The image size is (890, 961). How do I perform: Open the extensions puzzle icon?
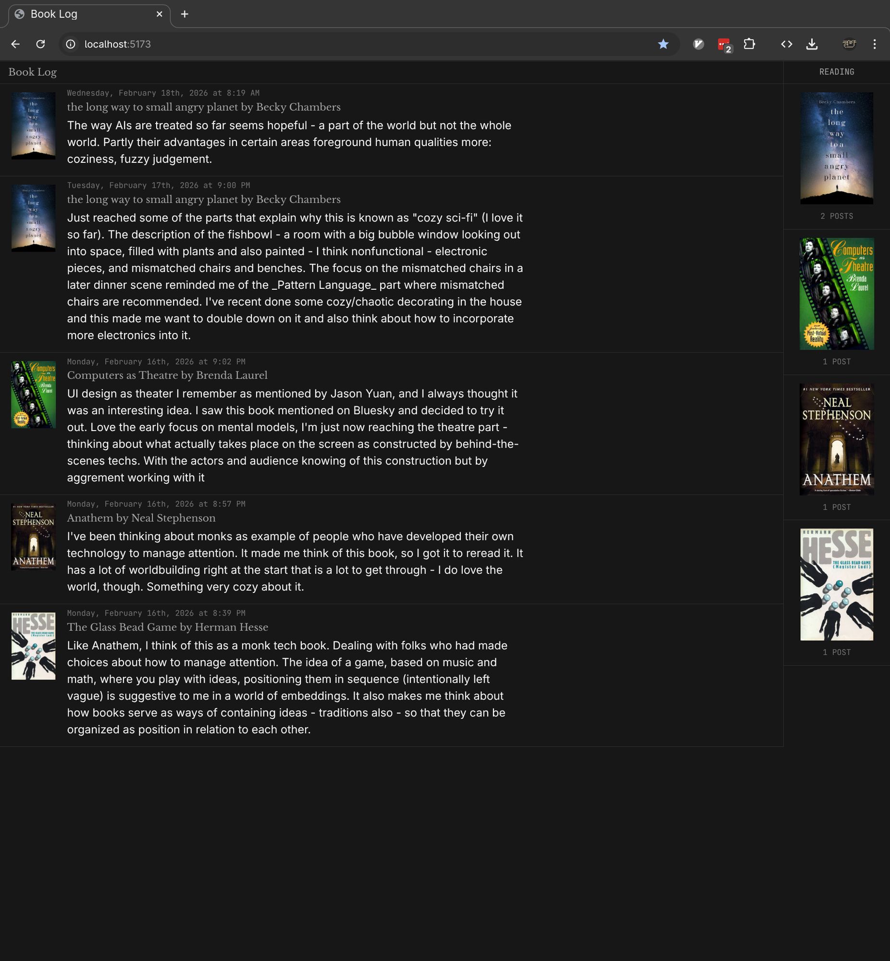749,44
